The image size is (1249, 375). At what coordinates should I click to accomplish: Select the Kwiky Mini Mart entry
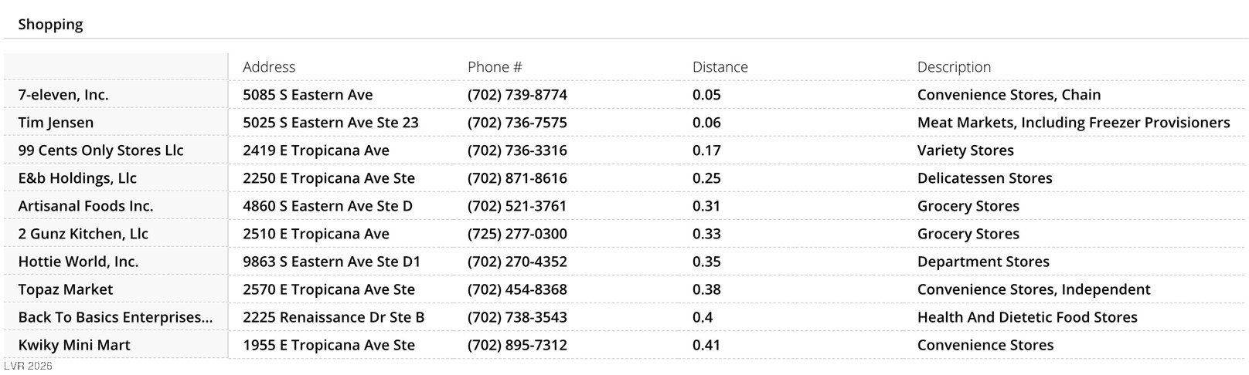point(74,345)
